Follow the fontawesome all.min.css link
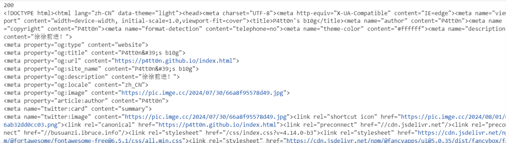The image size is (506, 143). pyautogui.click(x=94, y=141)
